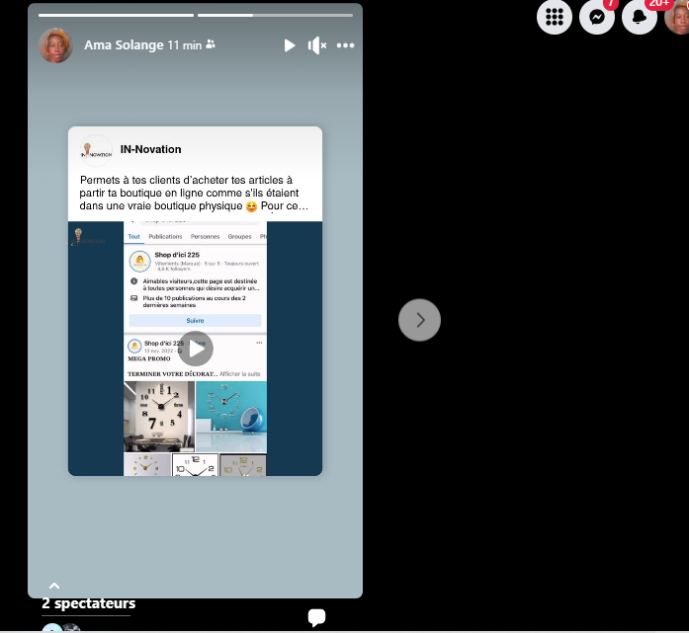Open the IN-Novation page name link
Image resolution: width=689 pixels, height=633 pixels.
[150, 149]
